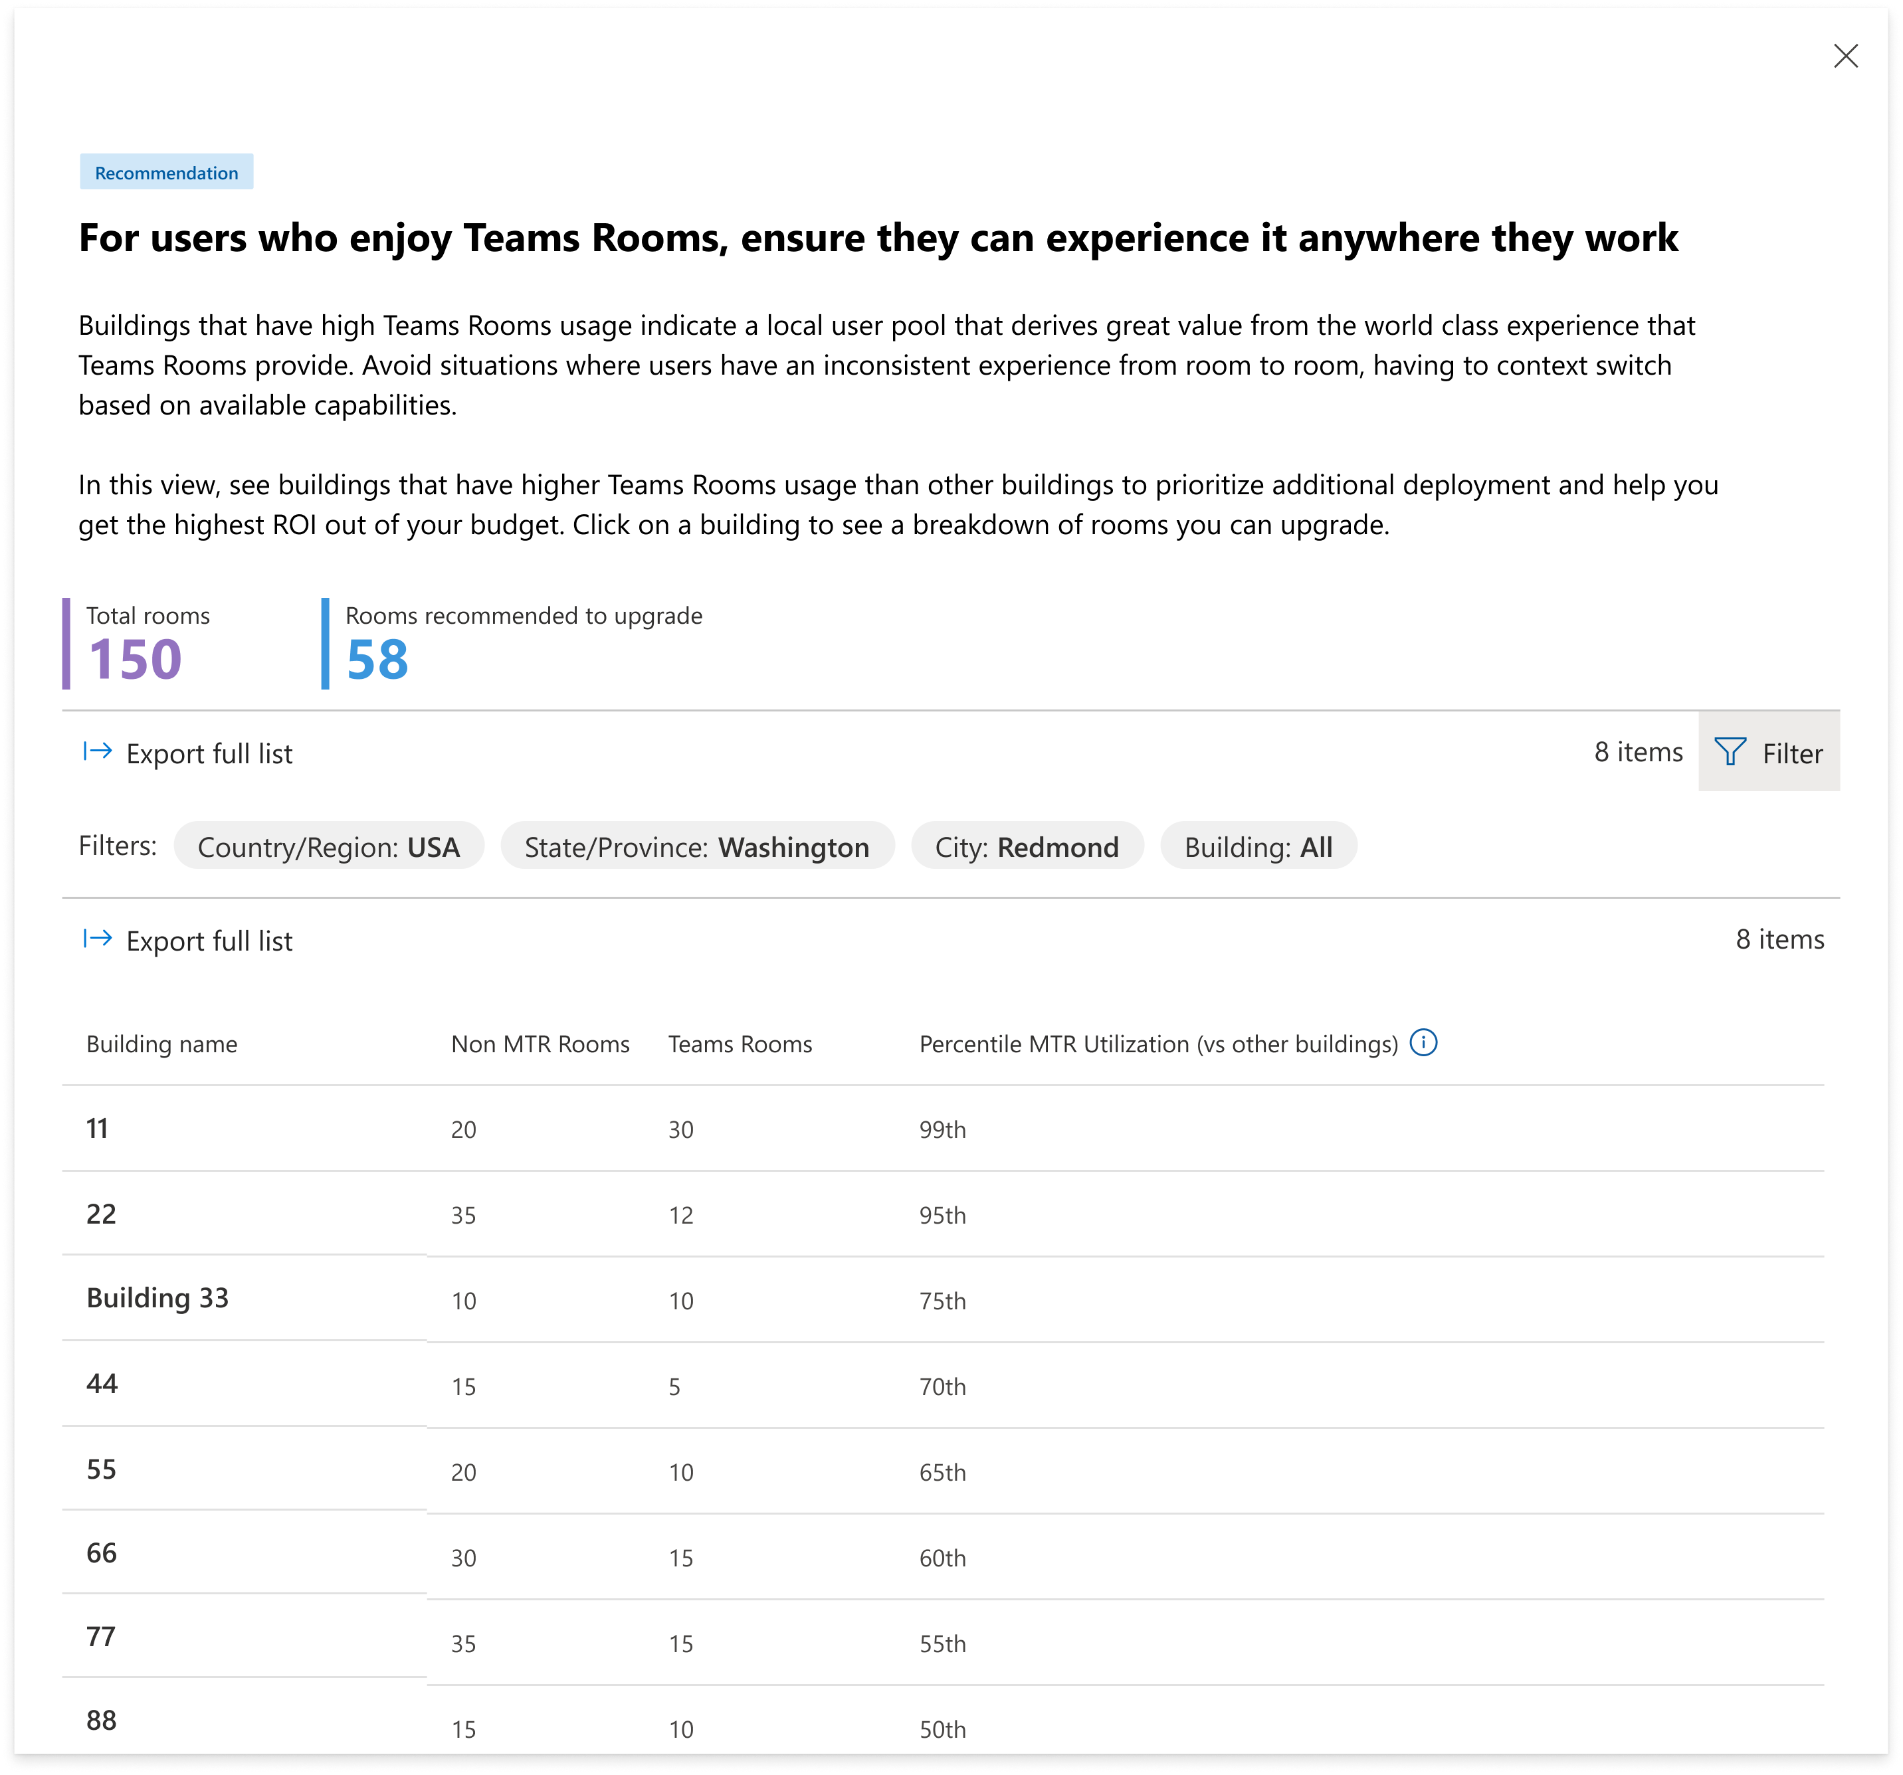The width and height of the screenshot is (1903, 1775).
Task: Open building 66 details
Action: click(x=102, y=1553)
